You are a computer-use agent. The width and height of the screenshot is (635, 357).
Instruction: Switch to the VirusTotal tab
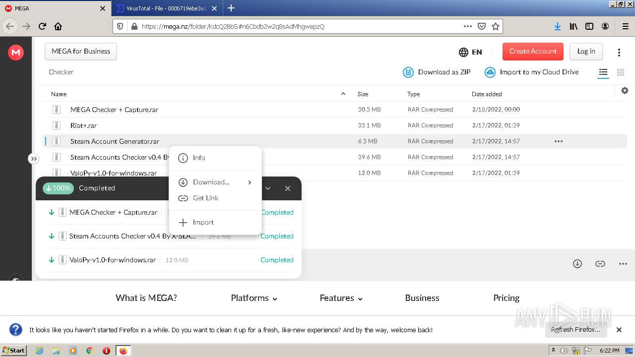(x=166, y=8)
